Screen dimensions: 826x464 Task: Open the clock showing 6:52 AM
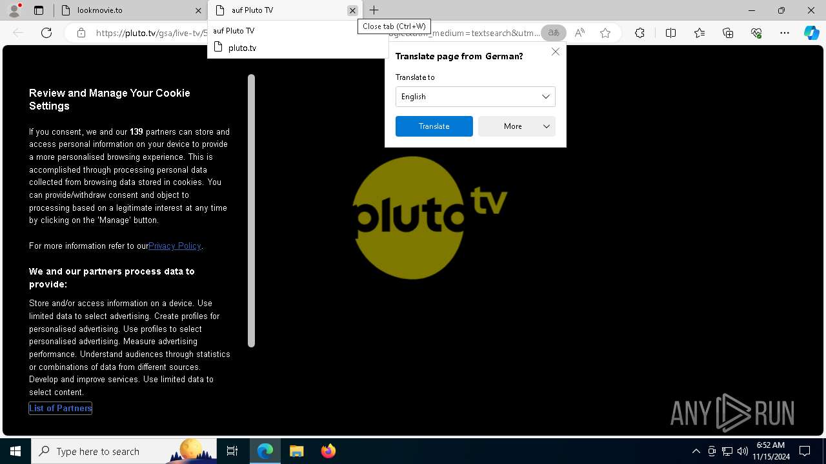pyautogui.click(x=771, y=451)
